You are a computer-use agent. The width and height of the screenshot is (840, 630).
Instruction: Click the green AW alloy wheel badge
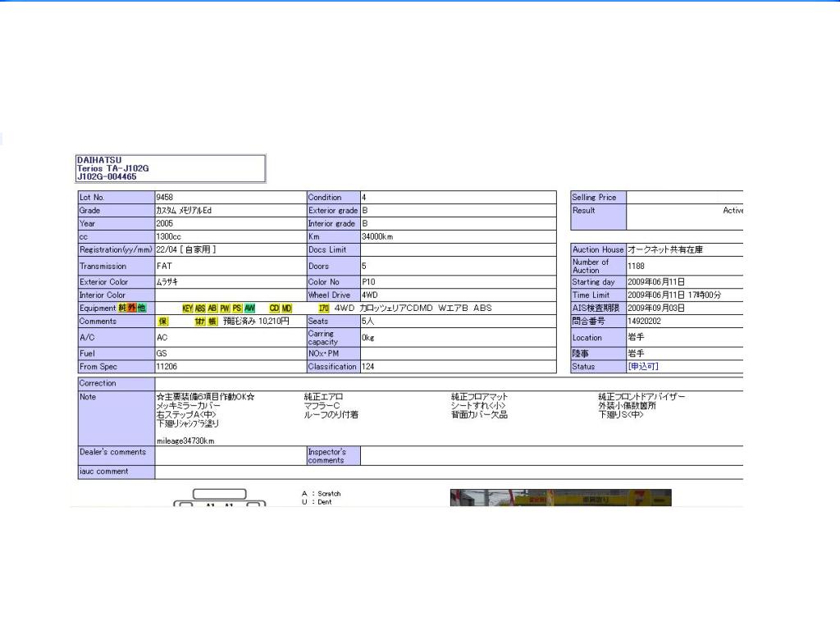(249, 308)
